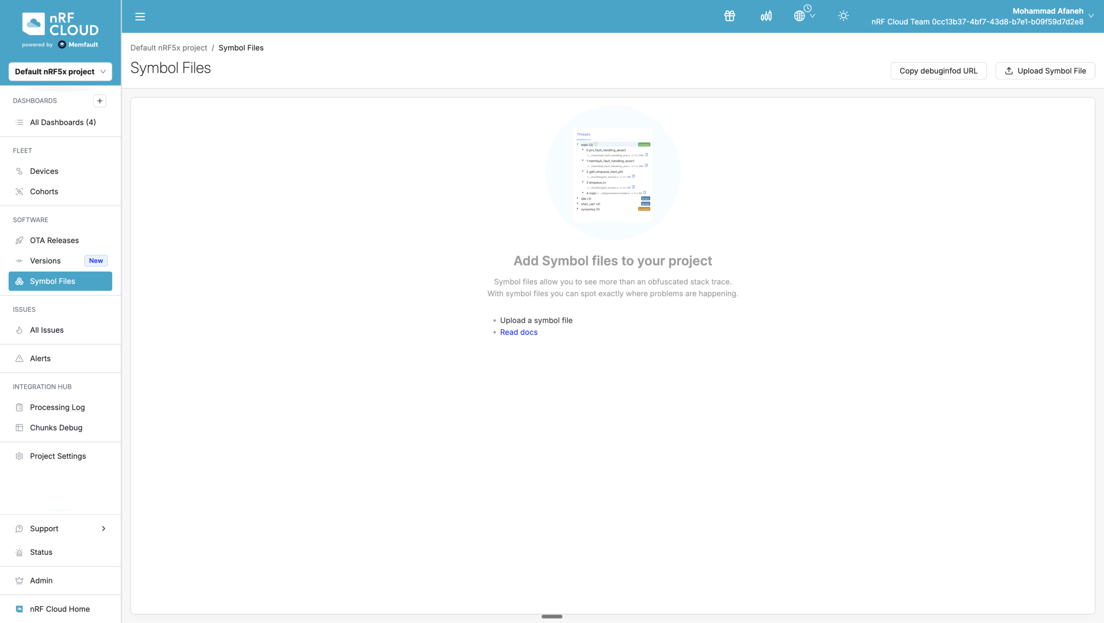Click the Upload Symbol File button
Viewport: 1104px width, 623px height.
1045,71
